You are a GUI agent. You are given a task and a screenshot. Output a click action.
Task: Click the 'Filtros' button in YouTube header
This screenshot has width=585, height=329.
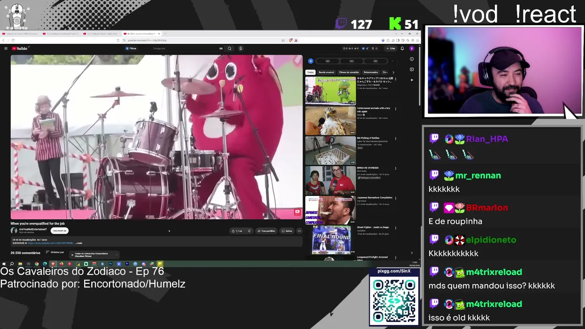point(131,48)
